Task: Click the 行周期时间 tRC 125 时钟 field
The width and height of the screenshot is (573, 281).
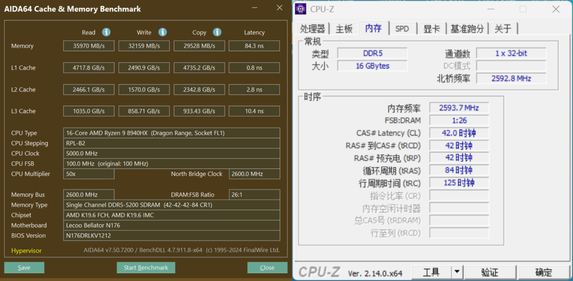Action: tap(459, 183)
